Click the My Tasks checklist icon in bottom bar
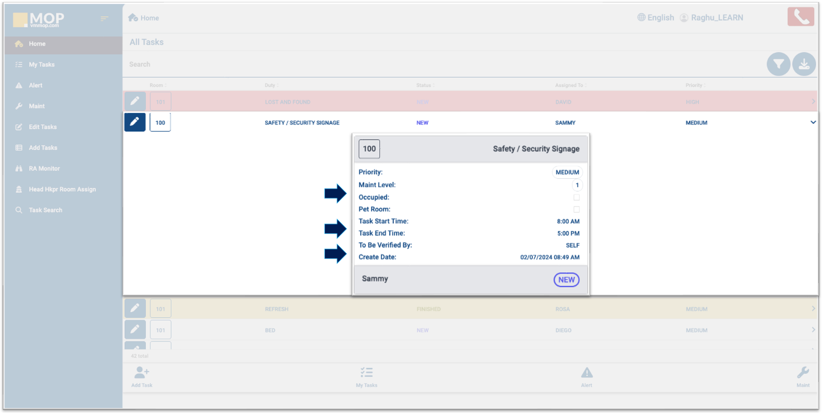822x413 pixels. tap(366, 373)
